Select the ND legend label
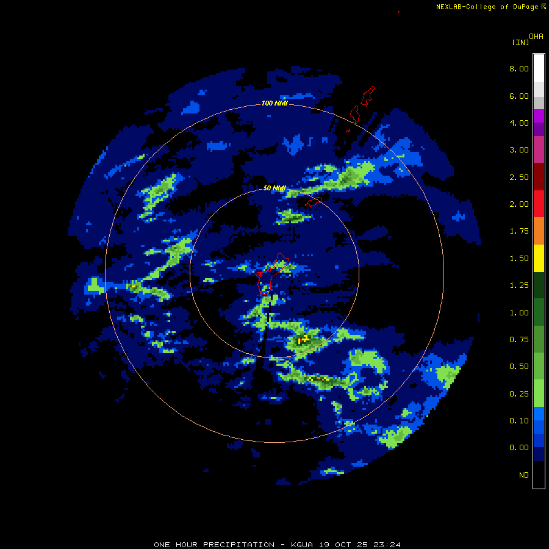This screenshot has height=549, width=549. pos(524,475)
